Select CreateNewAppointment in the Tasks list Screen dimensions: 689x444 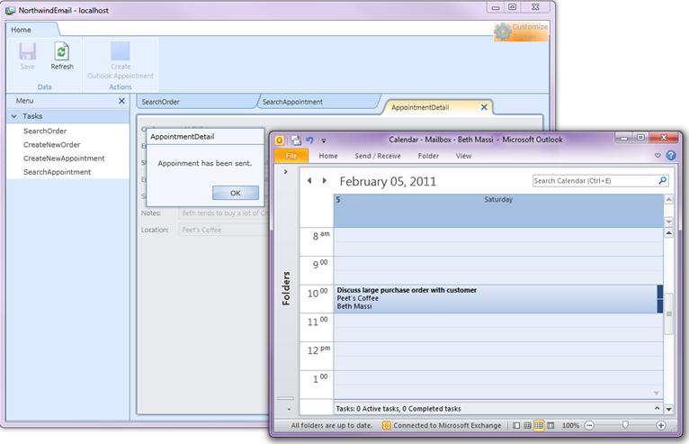pyautogui.click(x=64, y=159)
